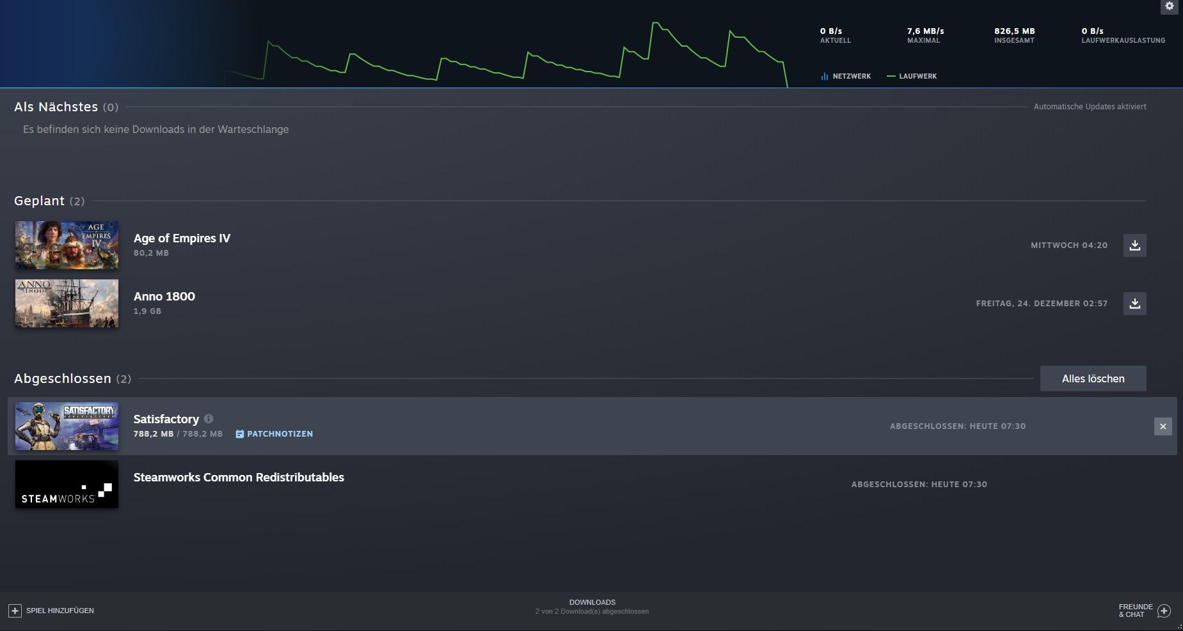Viewport: 1183px width, 631px height.
Task: Open Steamworks Common Redistributables thumbnail
Action: (x=67, y=484)
